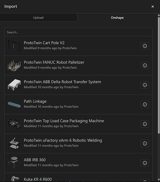160x182 pixels.
Task: Open Path Linkage info icon
Action: [x=145, y=104]
